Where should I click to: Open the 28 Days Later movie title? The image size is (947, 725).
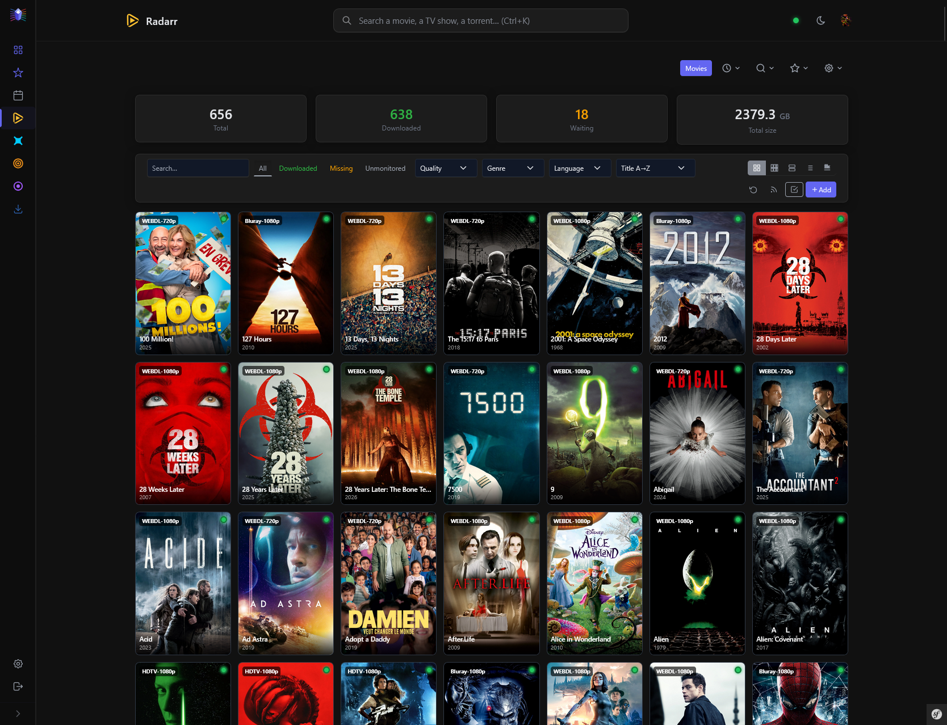tap(776, 339)
